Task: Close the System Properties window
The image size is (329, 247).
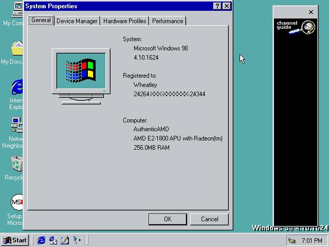Action: [227, 6]
